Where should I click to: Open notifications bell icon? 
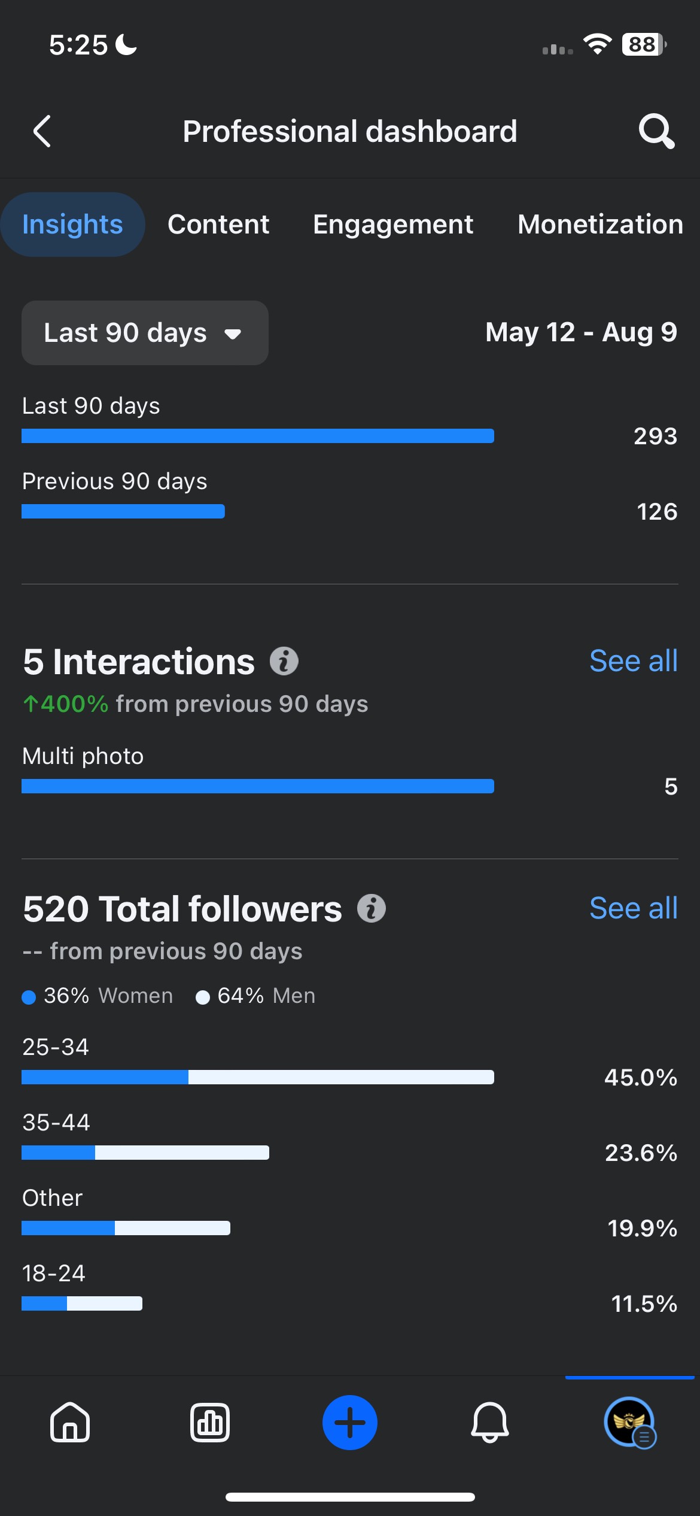pos(490,1423)
